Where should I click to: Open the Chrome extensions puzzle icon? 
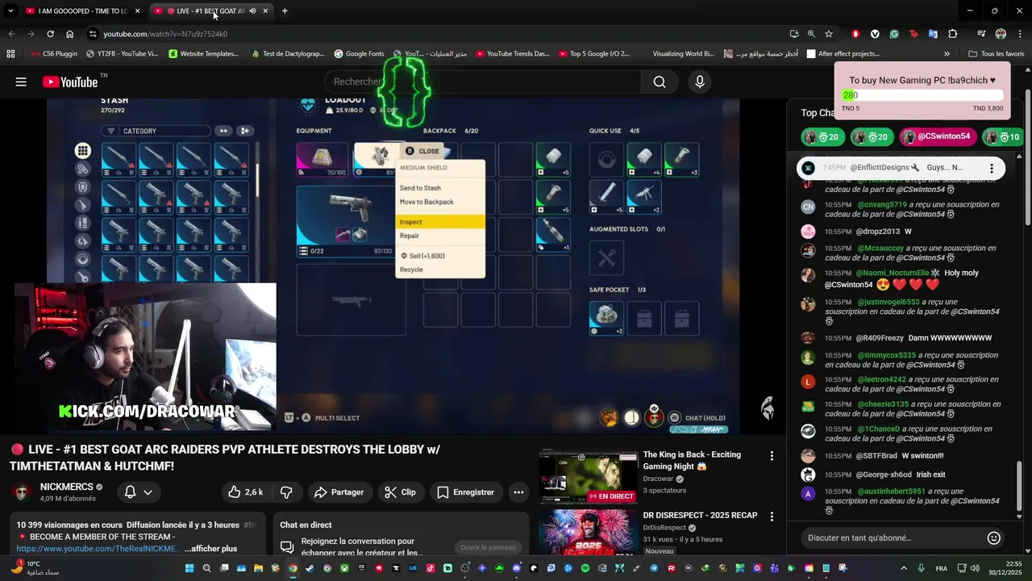point(953,34)
